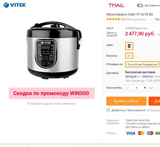This screenshot has height=147, width=160.
Task: Select shipping from Российская Федерация
Action: (x=142, y=64)
